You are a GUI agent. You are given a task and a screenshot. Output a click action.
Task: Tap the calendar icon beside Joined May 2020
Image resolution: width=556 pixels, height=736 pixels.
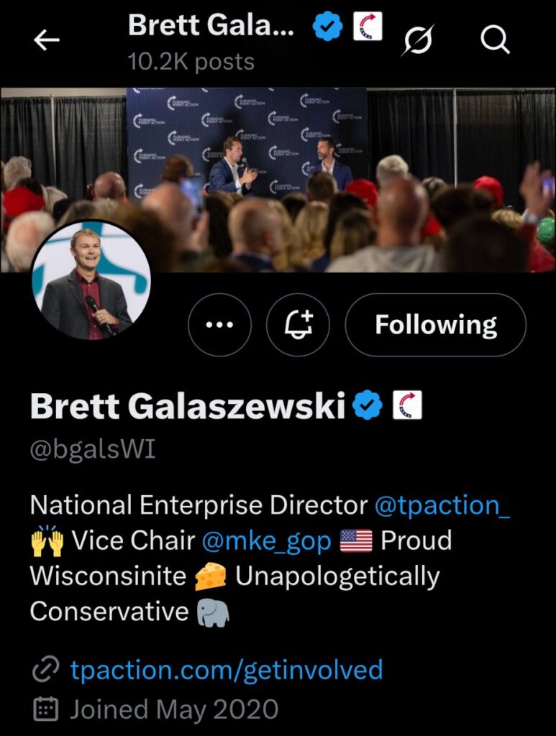coord(45,709)
